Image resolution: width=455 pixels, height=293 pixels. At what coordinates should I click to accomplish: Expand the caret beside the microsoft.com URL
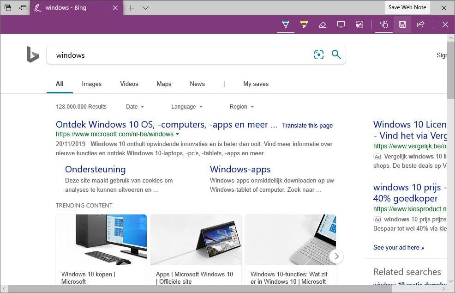(x=178, y=134)
